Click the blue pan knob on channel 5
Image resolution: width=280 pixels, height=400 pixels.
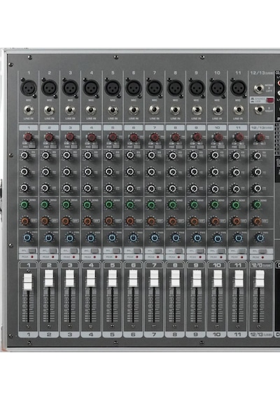tap(112, 238)
